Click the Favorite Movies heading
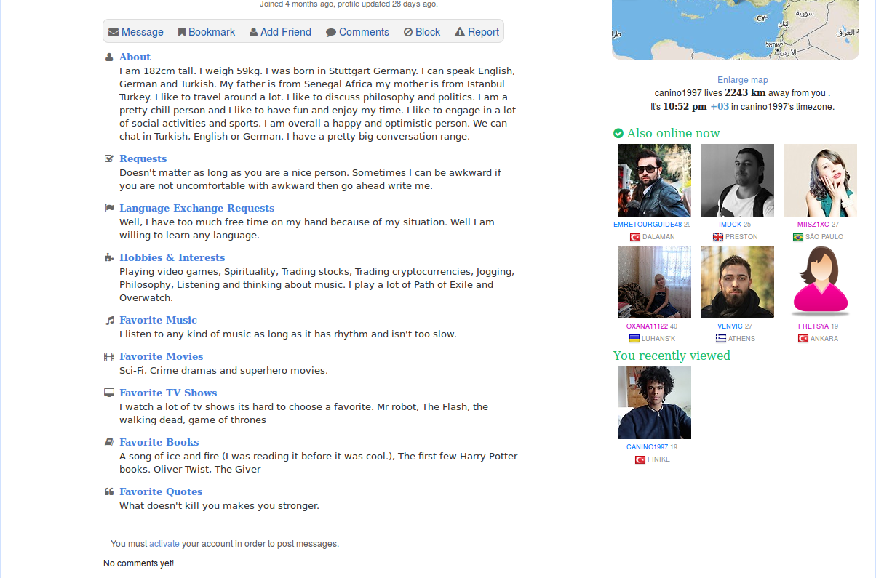 pos(161,356)
